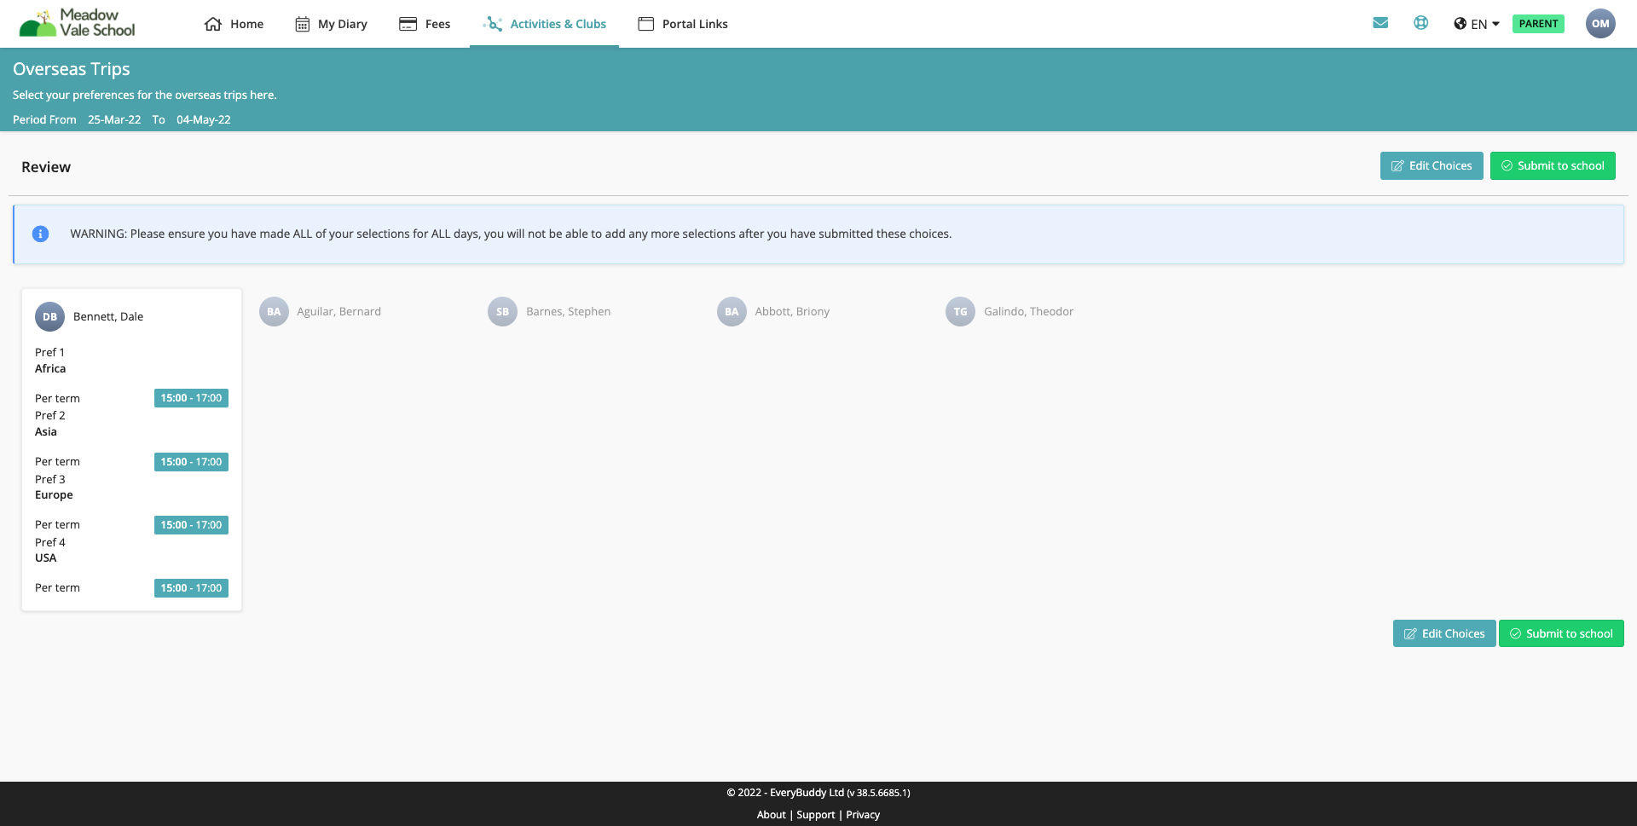This screenshot has width=1637, height=826.
Task: Click bottom Submit to school button
Action: (1561, 633)
